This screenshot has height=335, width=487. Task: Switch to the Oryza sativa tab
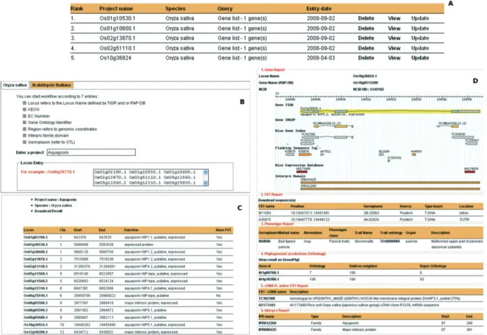point(15,85)
